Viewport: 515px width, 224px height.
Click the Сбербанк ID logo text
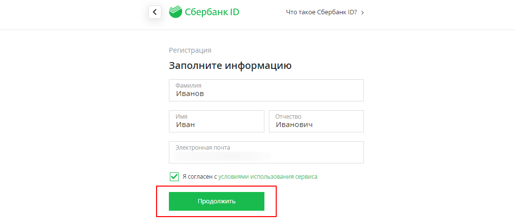(212, 12)
